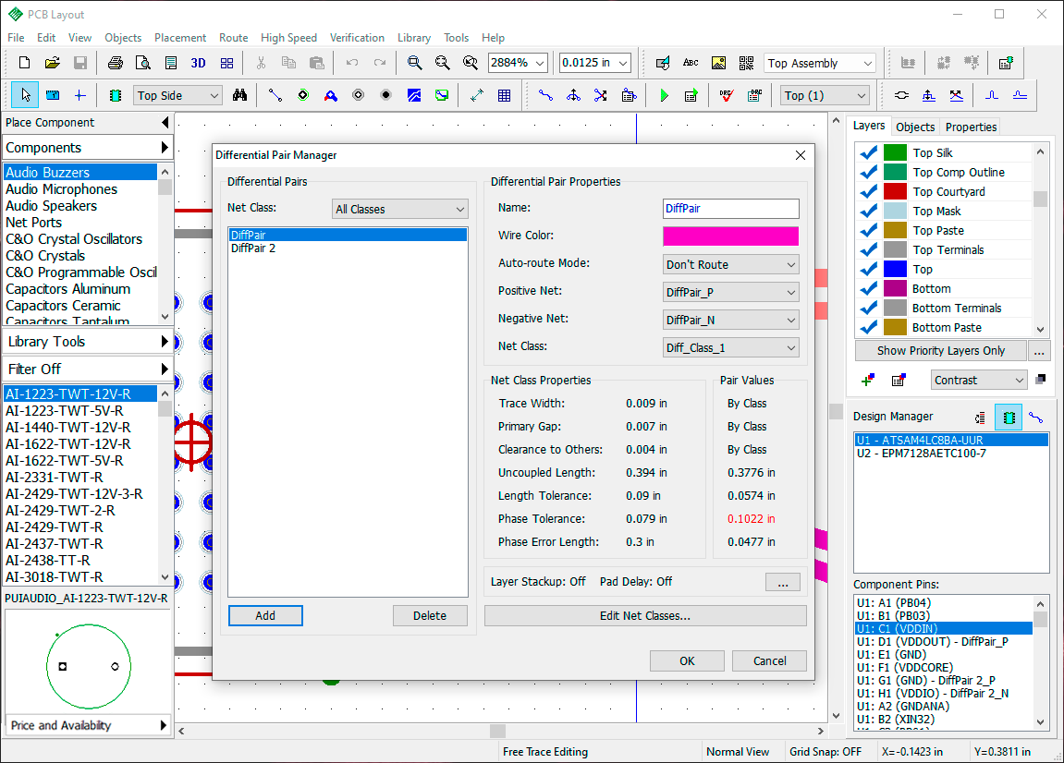Toggle visibility of Top Courtyard layer
The height and width of the screenshot is (763, 1064).
(868, 192)
